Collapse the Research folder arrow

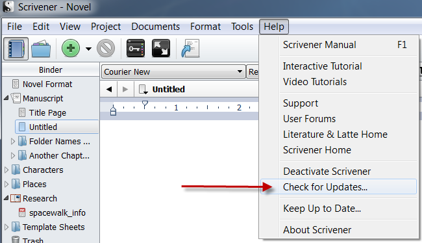(6, 198)
